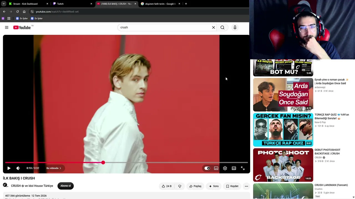Screen dimensions: 355x199
Task: Start voice search with the microphone
Action: pos(235,27)
